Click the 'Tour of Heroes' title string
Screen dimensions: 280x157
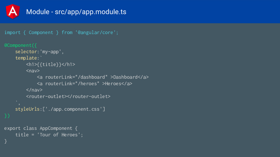click(59, 135)
